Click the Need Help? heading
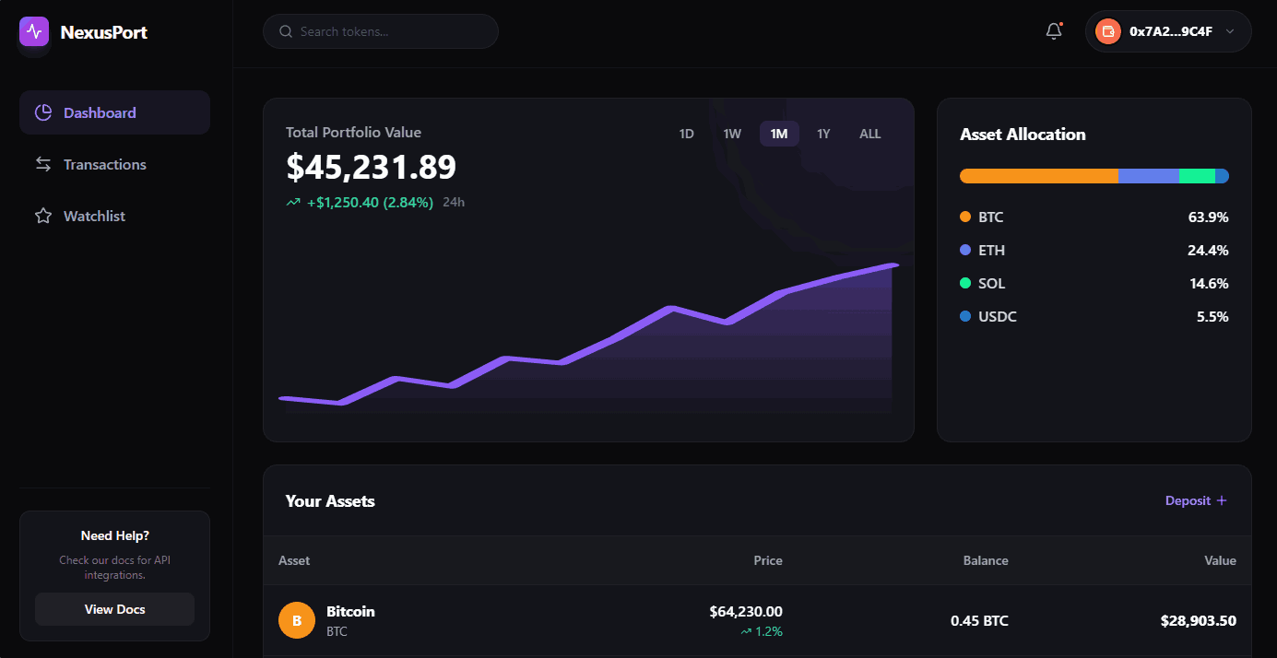The image size is (1277, 658). (x=114, y=535)
